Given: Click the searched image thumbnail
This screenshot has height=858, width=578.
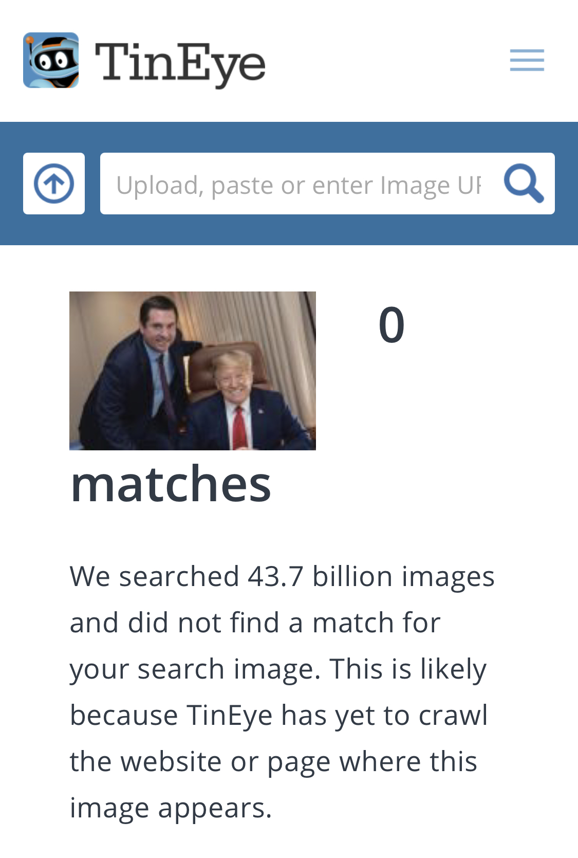Looking at the screenshot, I should coord(193,371).
